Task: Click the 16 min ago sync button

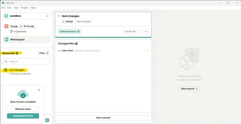Action: pyautogui.click(x=27, y=26)
